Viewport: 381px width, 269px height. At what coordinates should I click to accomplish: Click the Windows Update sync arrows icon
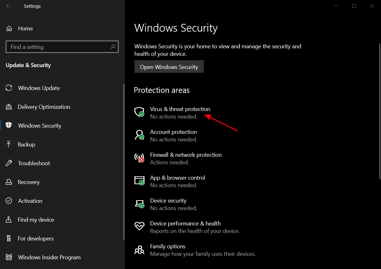(9, 88)
